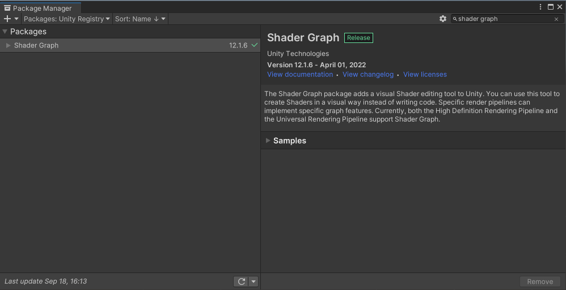Open the dropdown next to refresh button

[254, 282]
